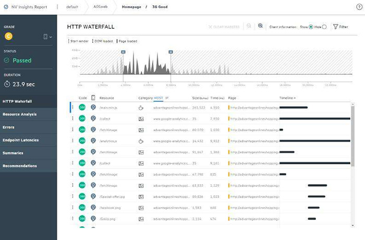Click size value 261,522

(x=199, y=107)
